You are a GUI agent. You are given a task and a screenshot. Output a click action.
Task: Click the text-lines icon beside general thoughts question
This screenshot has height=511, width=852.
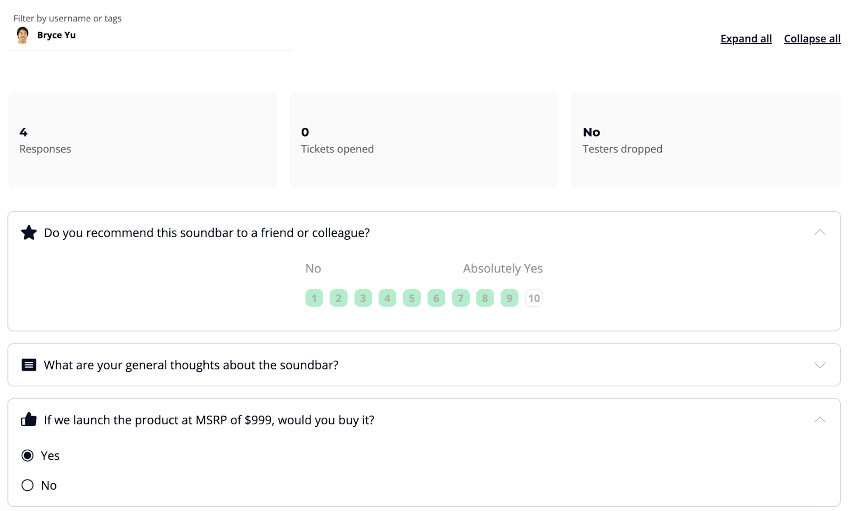pyautogui.click(x=29, y=365)
